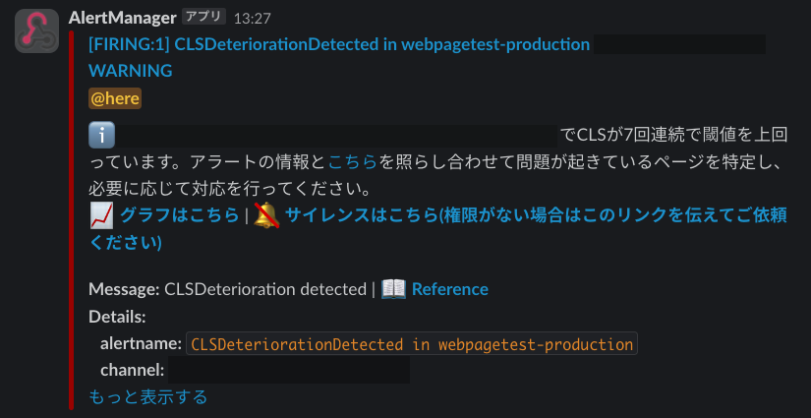This screenshot has width=811, height=418.
Task: Open the グラフはこちら graph link
Action: [x=180, y=215]
